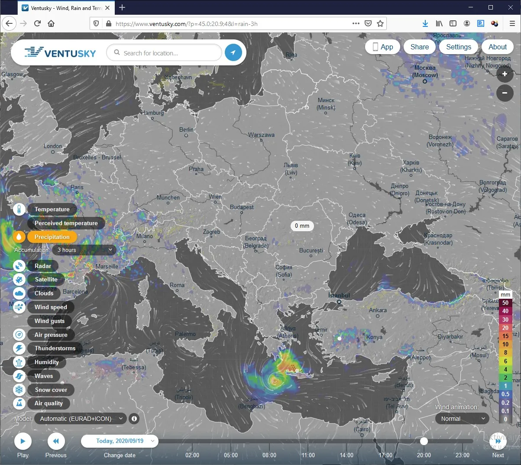This screenshot has width=521, height=465.
Task: Select the Precipitation layer
Action: [52, 237]
